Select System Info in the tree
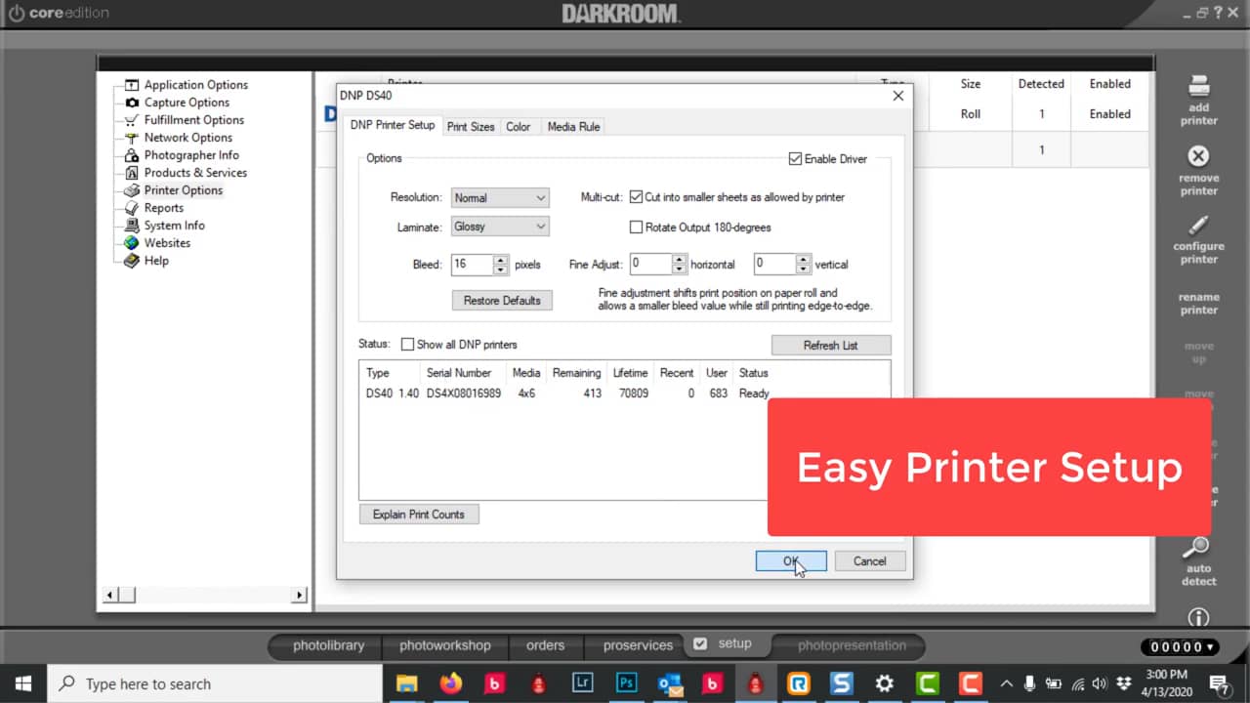1250x703 pixels. (174, 226)
